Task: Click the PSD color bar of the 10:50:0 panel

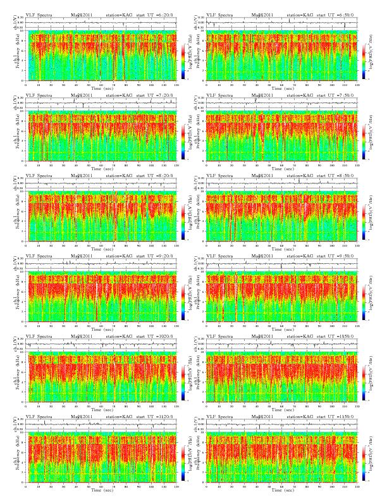Action: pyautogui.click(x=364, y=383)
